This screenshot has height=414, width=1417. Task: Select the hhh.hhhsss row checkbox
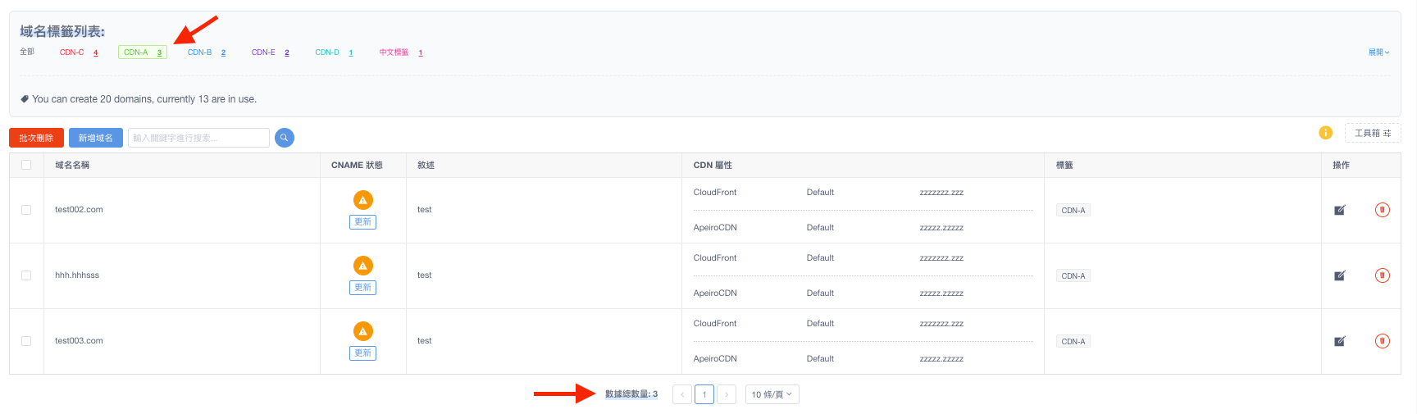26,275
